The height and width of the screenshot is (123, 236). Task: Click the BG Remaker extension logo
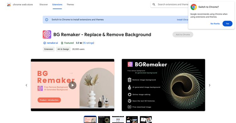coord(47,35)
